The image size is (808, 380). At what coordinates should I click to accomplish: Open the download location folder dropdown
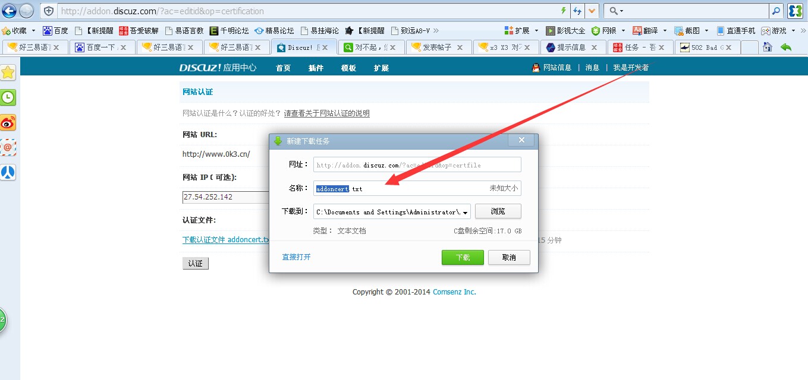tap(466, 211)
